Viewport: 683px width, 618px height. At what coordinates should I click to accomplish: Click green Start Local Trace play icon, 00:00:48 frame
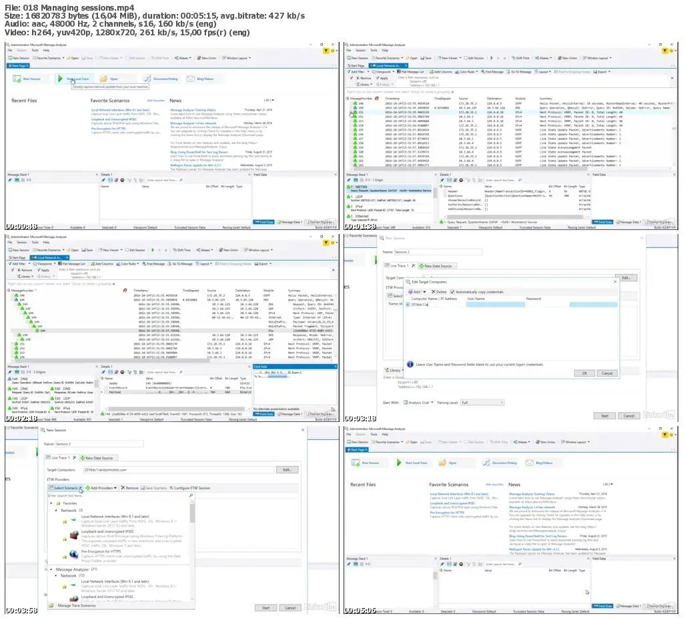coord(59,79)
